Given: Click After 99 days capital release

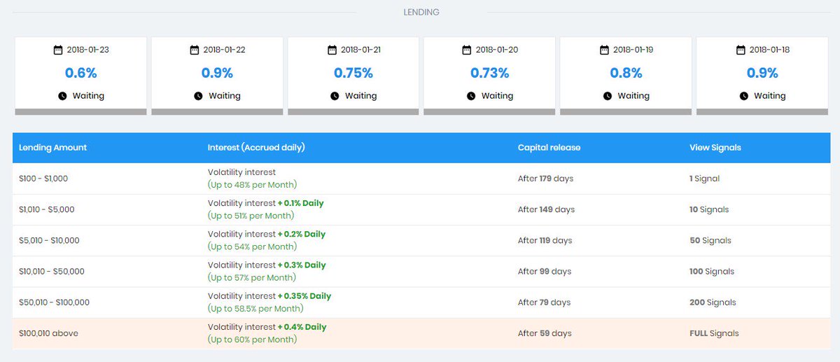Looking at the screenshot, I should (545, 271).
